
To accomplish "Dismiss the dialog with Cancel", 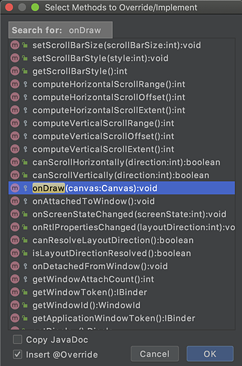I will click(155, 354).
